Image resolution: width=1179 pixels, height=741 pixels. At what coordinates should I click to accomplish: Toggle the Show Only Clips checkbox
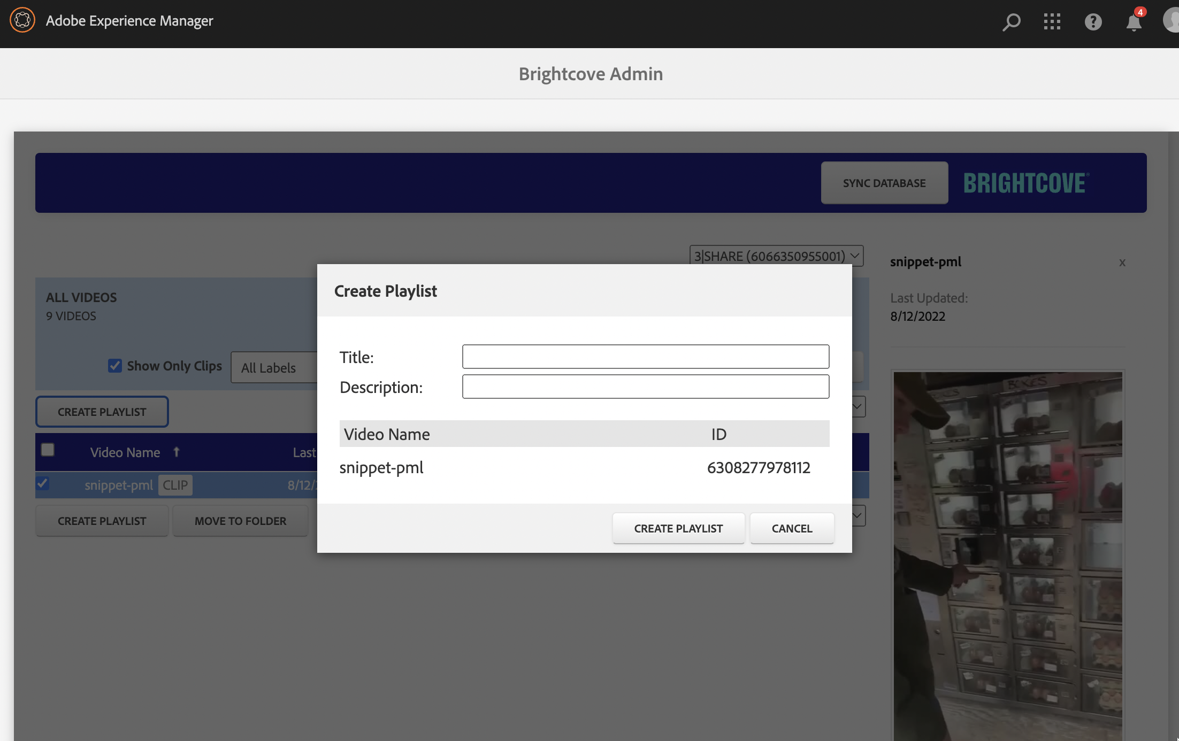point(114,366)
